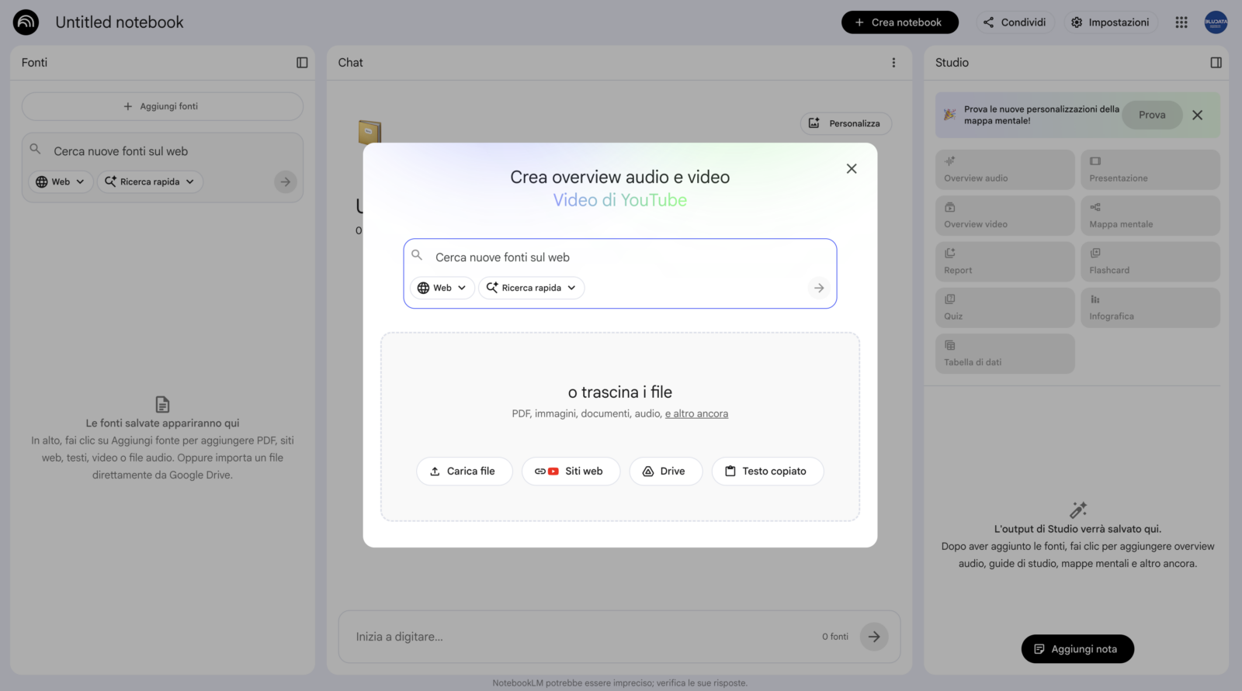
Task: Send chat message arrow button
Action: click(874, 637)
